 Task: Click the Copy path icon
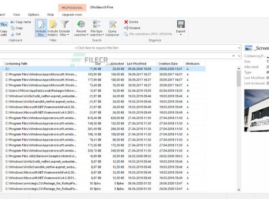[4, 25]
